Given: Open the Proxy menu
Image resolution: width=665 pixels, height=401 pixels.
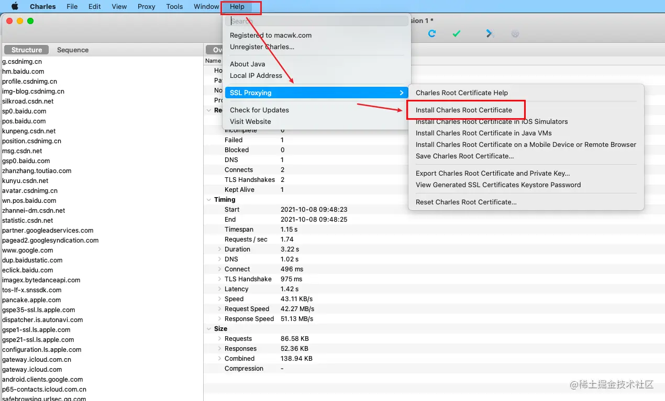Looking at the screenshot, I should point(147,6).
